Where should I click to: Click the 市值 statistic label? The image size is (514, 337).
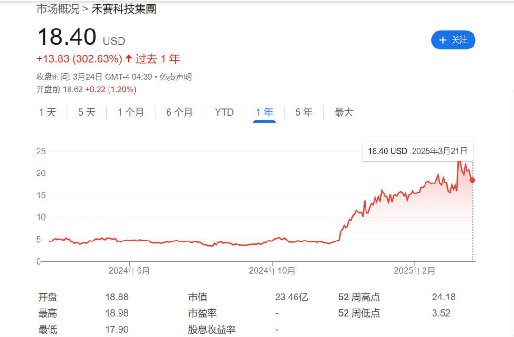(198, 298)
